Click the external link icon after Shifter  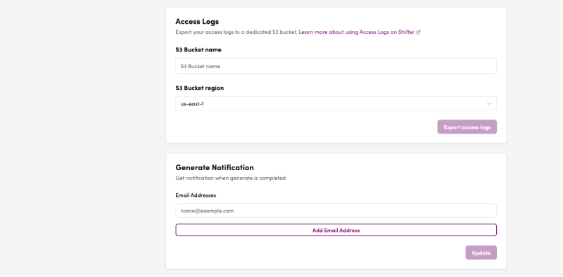[x=418, y=32]
